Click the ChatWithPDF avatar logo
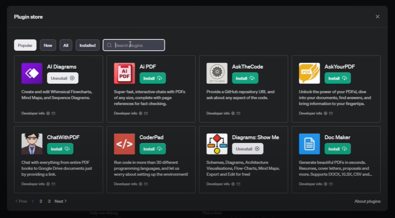Screen dimensions: 395x218 point(32,144)
